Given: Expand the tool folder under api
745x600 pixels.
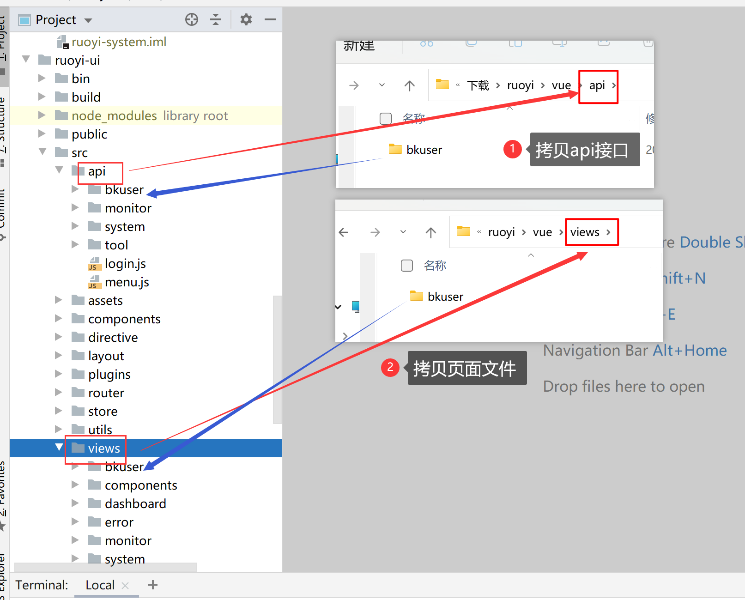Looking at the screenshot, I should click(x=75, y=244).
